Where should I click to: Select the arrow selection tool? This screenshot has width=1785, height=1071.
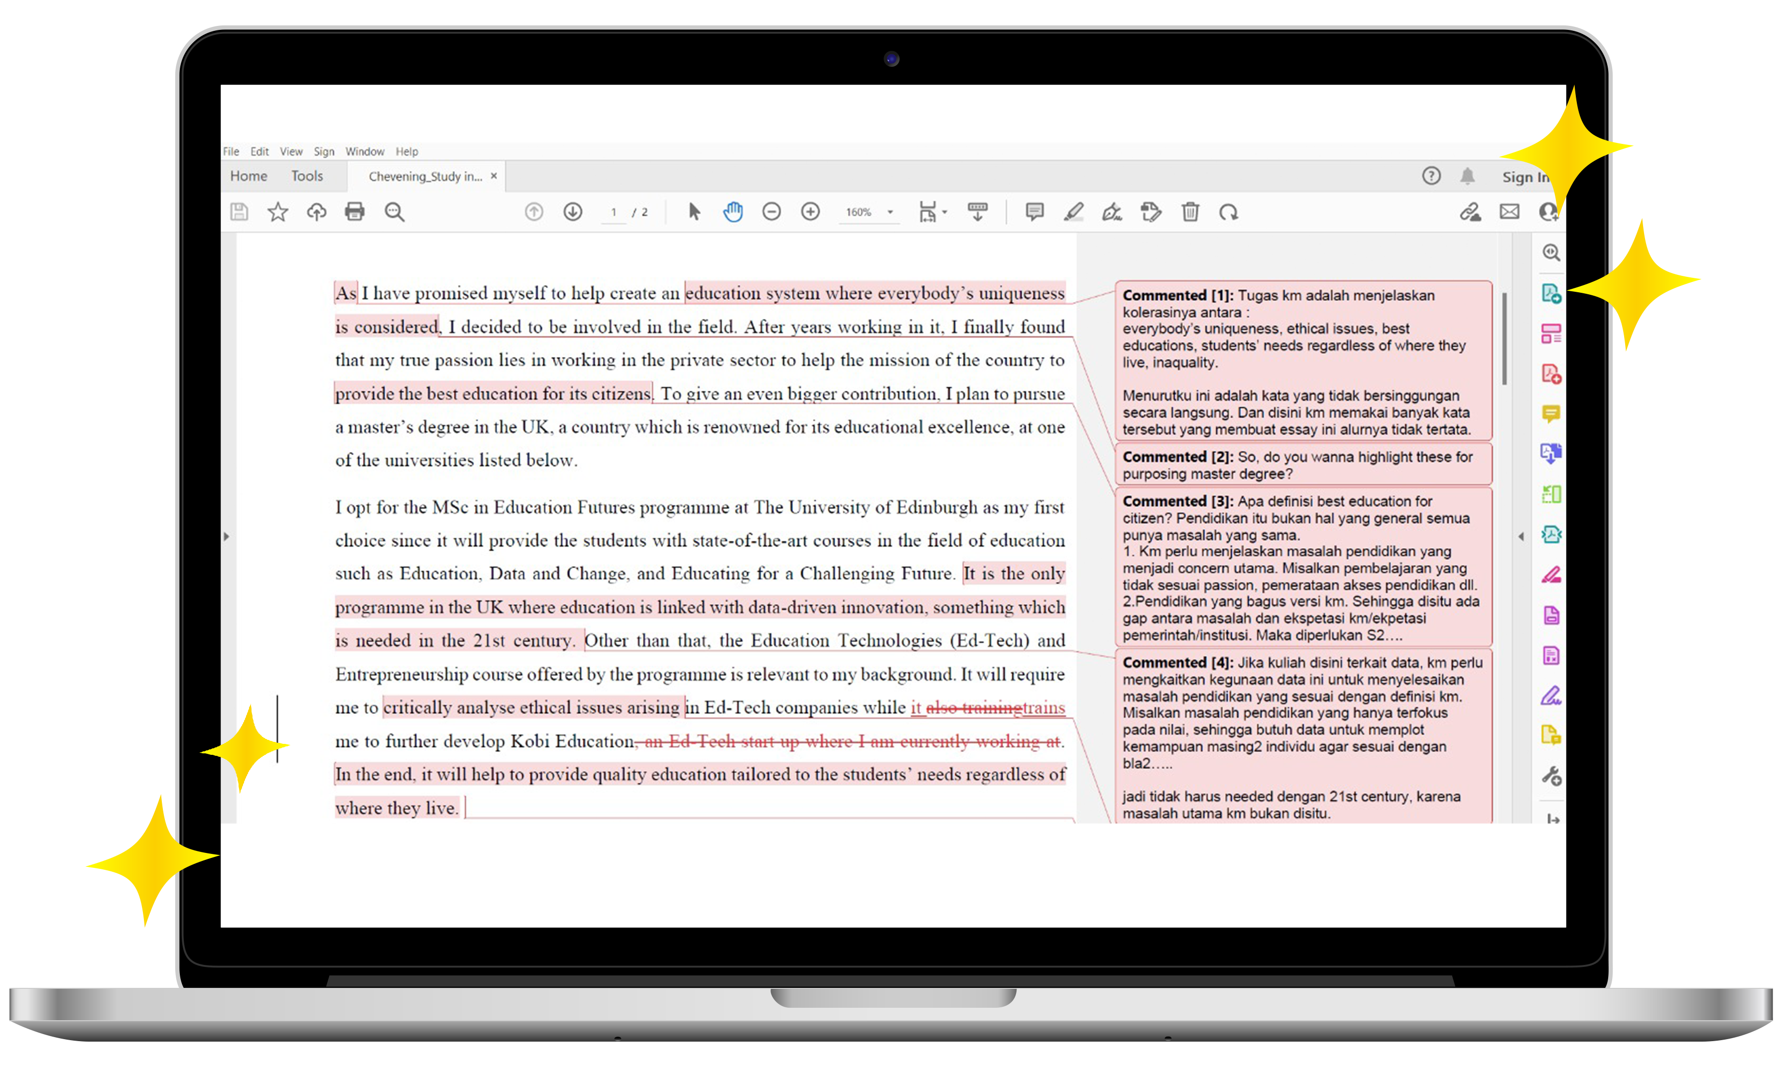pos(694,212)
